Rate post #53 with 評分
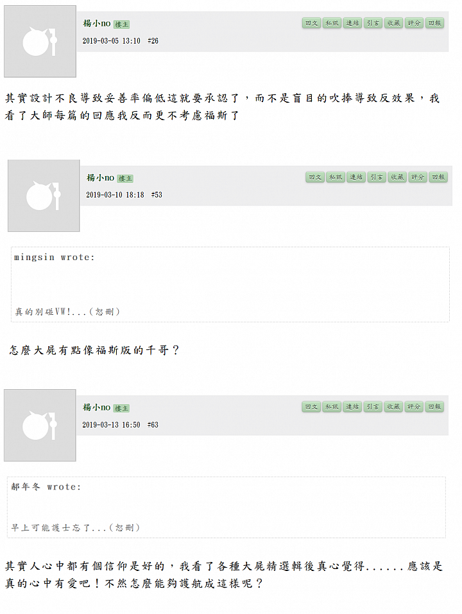This screenshot has width=462, height=614. pyautogui.click(x=418, y=177)
